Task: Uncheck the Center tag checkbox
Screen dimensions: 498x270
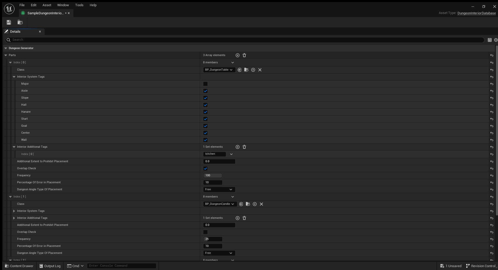Action: pyautogui.click(x=205, y=133)
